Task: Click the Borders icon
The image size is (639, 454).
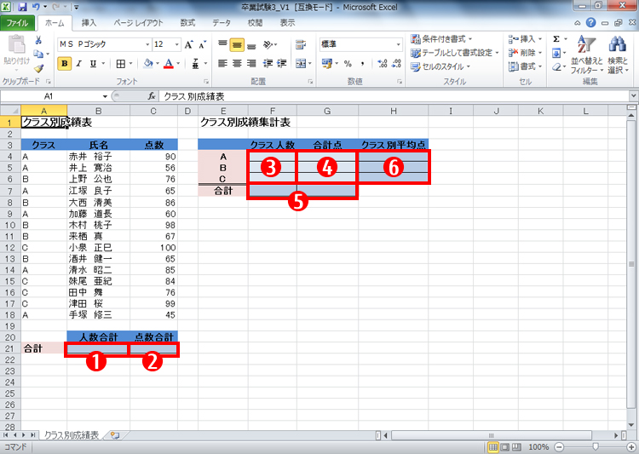Action: click(121, 64)
